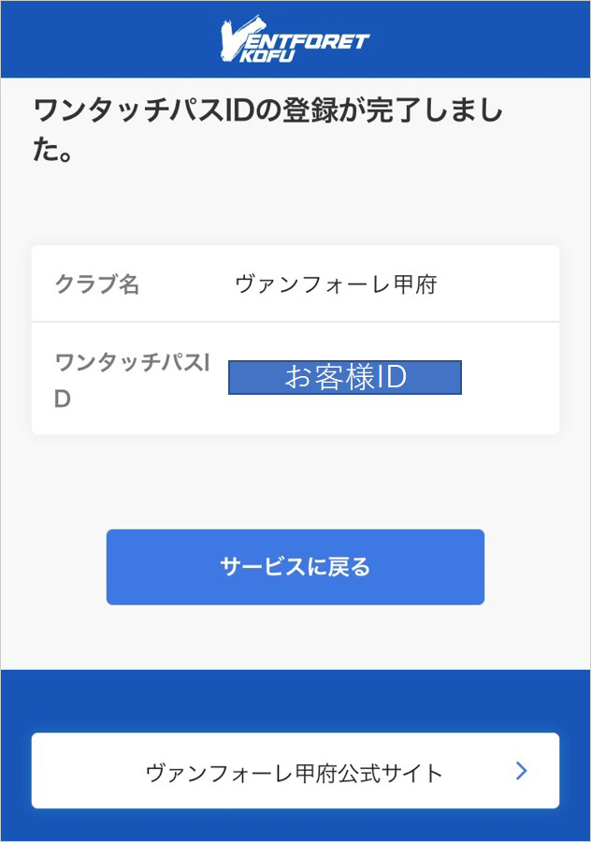The height and width of the screenshot is (842, 591).
Task: Click the gray area below サービスに戻る button
Action: 295,637
